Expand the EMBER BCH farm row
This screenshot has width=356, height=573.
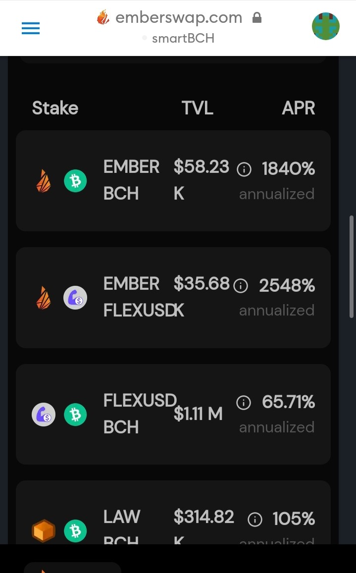click(x=173, y=181)
